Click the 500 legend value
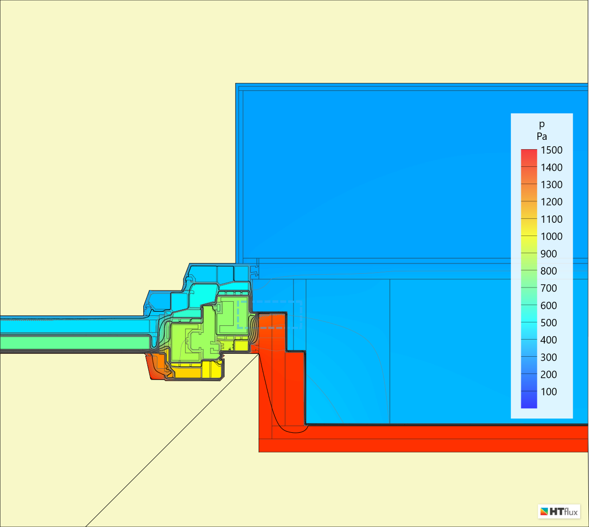Viewport: 589px width, 527px height. point(549,322)
